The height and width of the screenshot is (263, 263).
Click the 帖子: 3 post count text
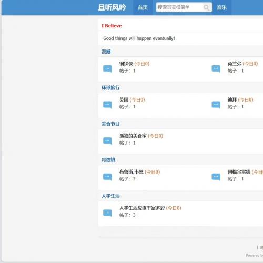[x=127, y=215]
